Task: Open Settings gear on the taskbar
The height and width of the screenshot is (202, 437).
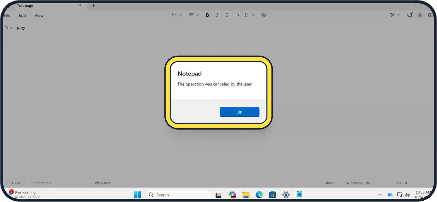Action: [286, 195]
